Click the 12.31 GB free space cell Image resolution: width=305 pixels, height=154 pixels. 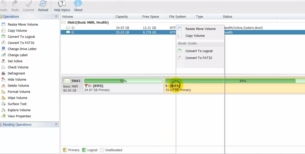[x=149, y=28]
